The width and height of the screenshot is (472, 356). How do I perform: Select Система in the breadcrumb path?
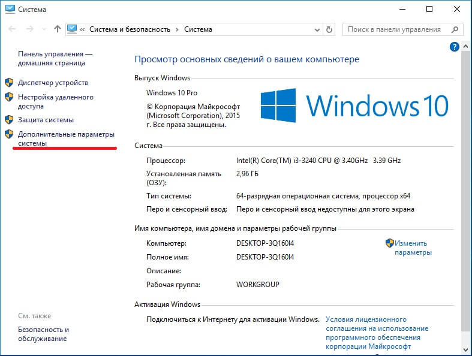tap(198, 29)
